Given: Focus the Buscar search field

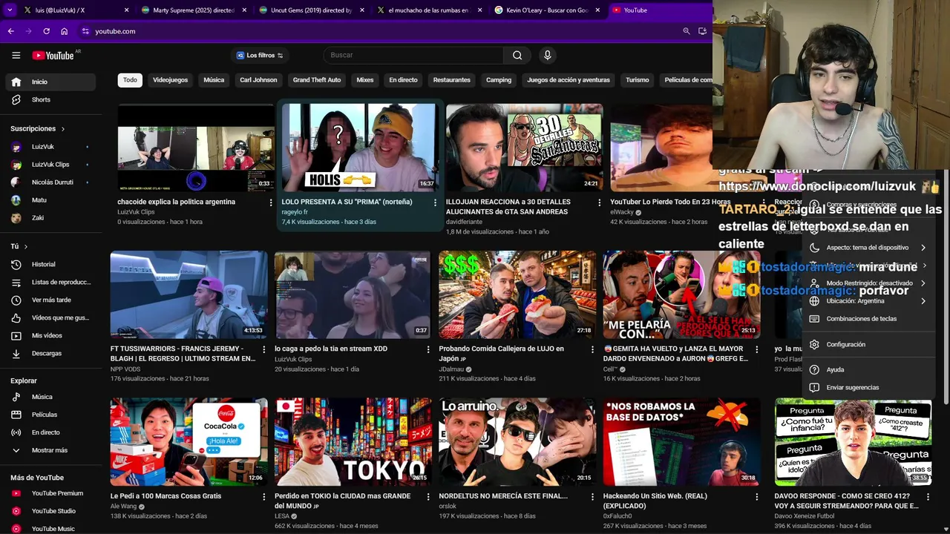Looking at the screenshot, I should 414,56.
